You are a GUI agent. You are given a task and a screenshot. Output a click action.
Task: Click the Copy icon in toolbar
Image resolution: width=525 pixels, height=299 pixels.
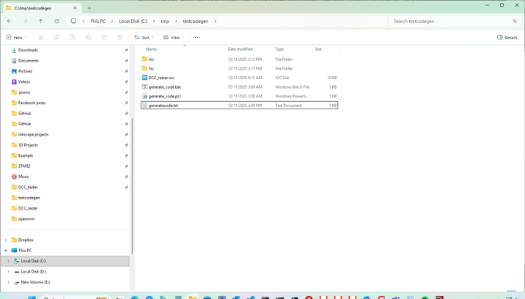(x=56, y=37)
